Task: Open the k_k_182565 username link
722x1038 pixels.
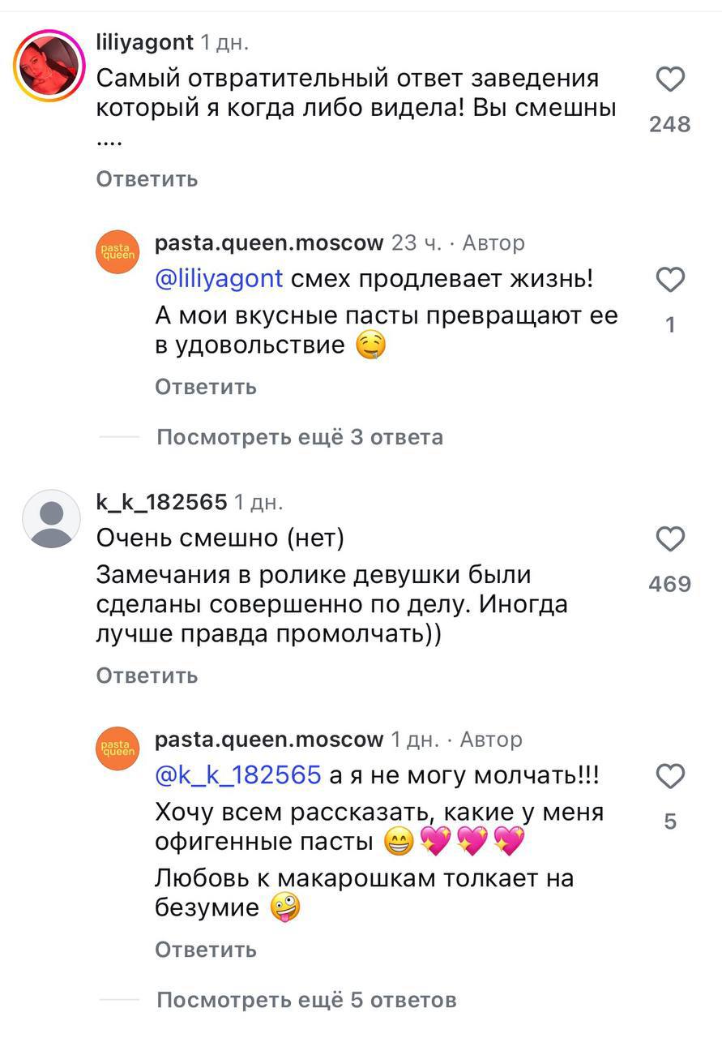Action: point(161,502)
